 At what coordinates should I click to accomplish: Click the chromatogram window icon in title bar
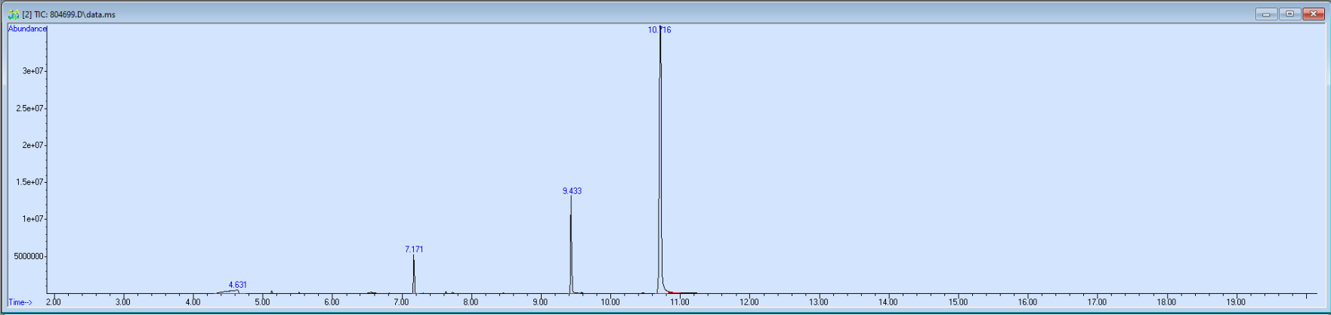[x=14, y=14]
